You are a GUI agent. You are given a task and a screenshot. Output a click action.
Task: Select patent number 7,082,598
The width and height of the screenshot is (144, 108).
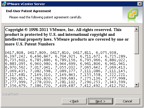point(40,71)
